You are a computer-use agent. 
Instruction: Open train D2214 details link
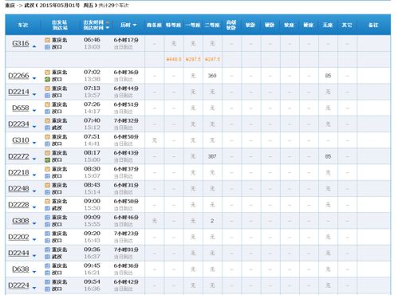[x=18, y=92]
